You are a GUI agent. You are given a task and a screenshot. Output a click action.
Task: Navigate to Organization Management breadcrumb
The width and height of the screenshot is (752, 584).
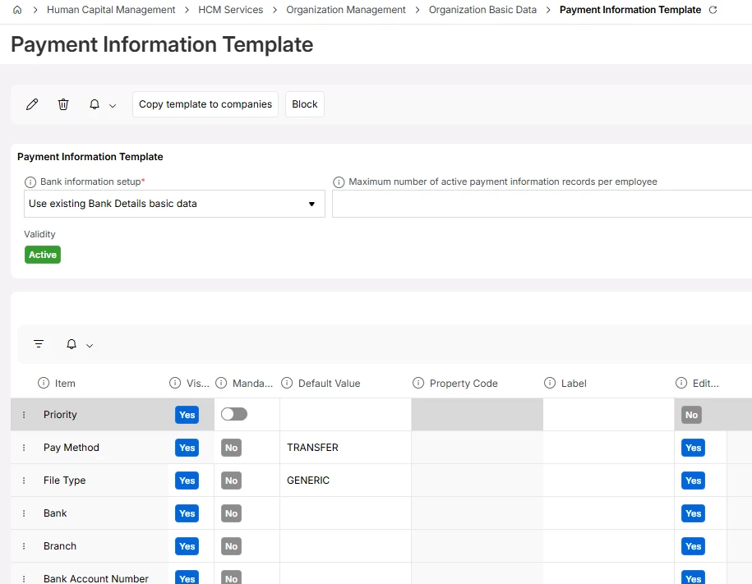(345, 10)
